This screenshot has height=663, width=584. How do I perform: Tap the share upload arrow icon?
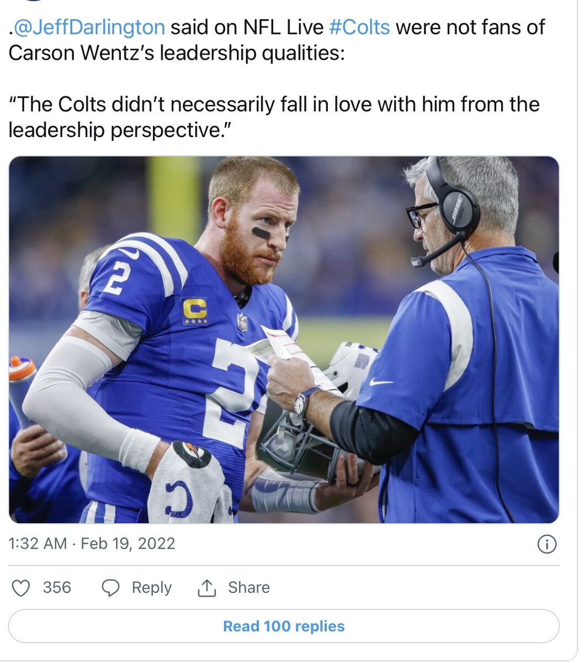coord(206,588)
